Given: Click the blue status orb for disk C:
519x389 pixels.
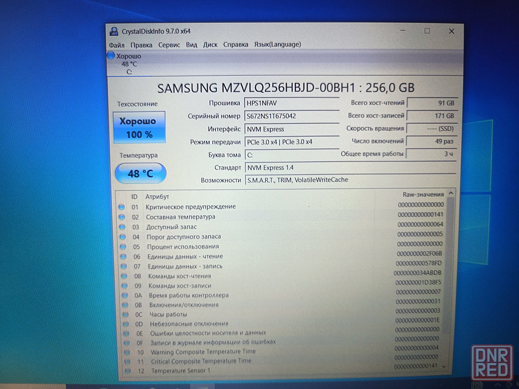Looking at the screenshot, I should 111,55.
